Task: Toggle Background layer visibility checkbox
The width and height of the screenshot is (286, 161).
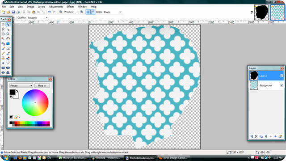Action: click(x=282, y=85)
